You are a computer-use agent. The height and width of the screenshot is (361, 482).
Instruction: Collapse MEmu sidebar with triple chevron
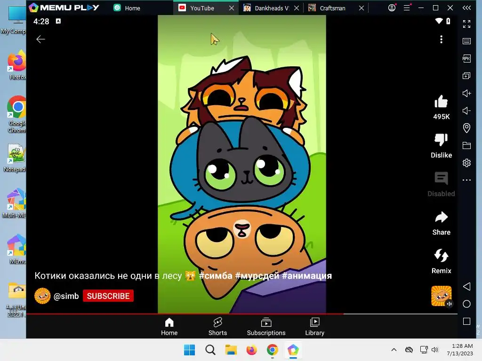tap(466, 8)
